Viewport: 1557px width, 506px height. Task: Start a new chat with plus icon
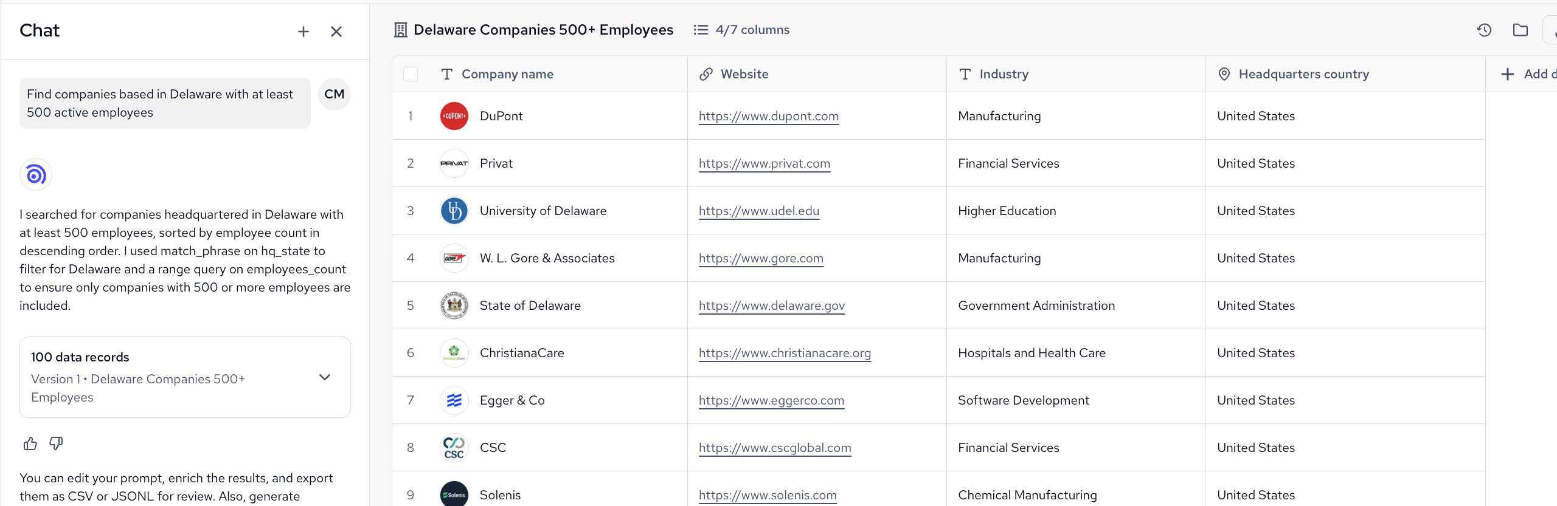tap(303, 32)
